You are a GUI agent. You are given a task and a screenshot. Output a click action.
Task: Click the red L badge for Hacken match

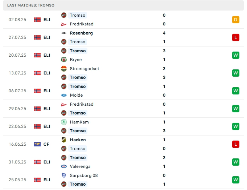pyautogui.click(x=236, y=144)
